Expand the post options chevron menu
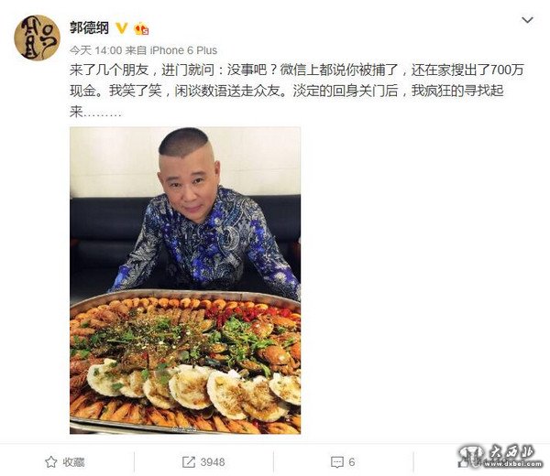The height and width of the screenshot is (476, 550). point(527,20)
